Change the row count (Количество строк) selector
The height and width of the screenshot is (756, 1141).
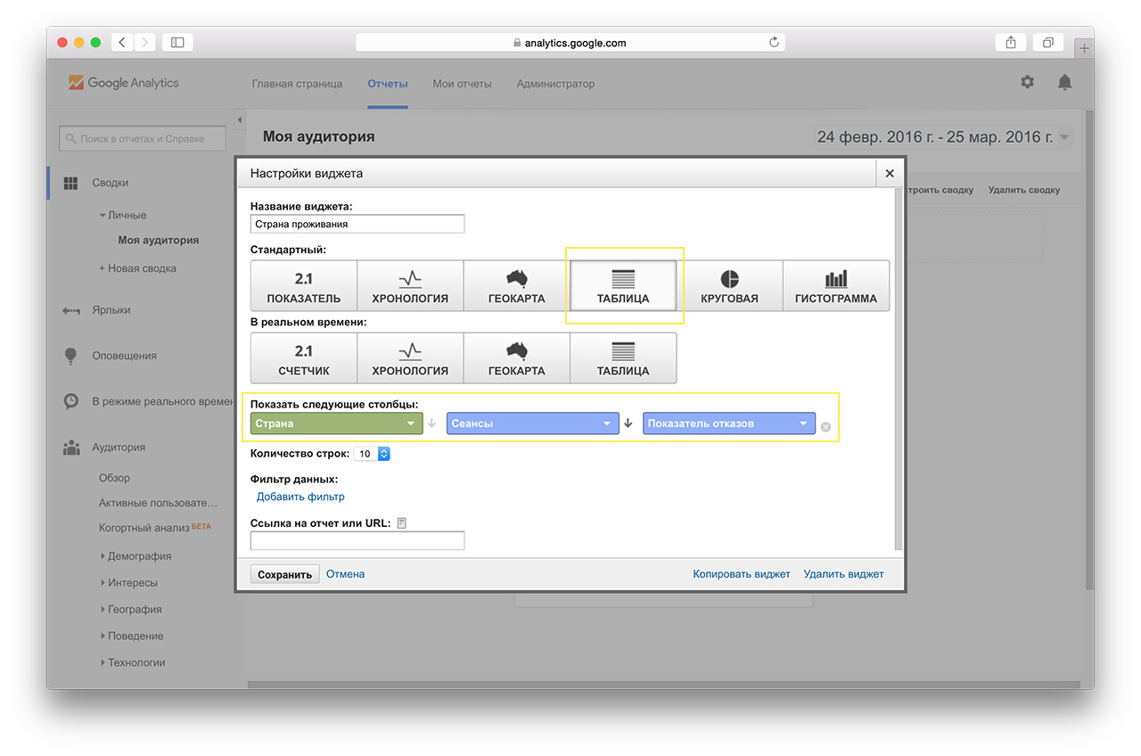tap(372, 454)
